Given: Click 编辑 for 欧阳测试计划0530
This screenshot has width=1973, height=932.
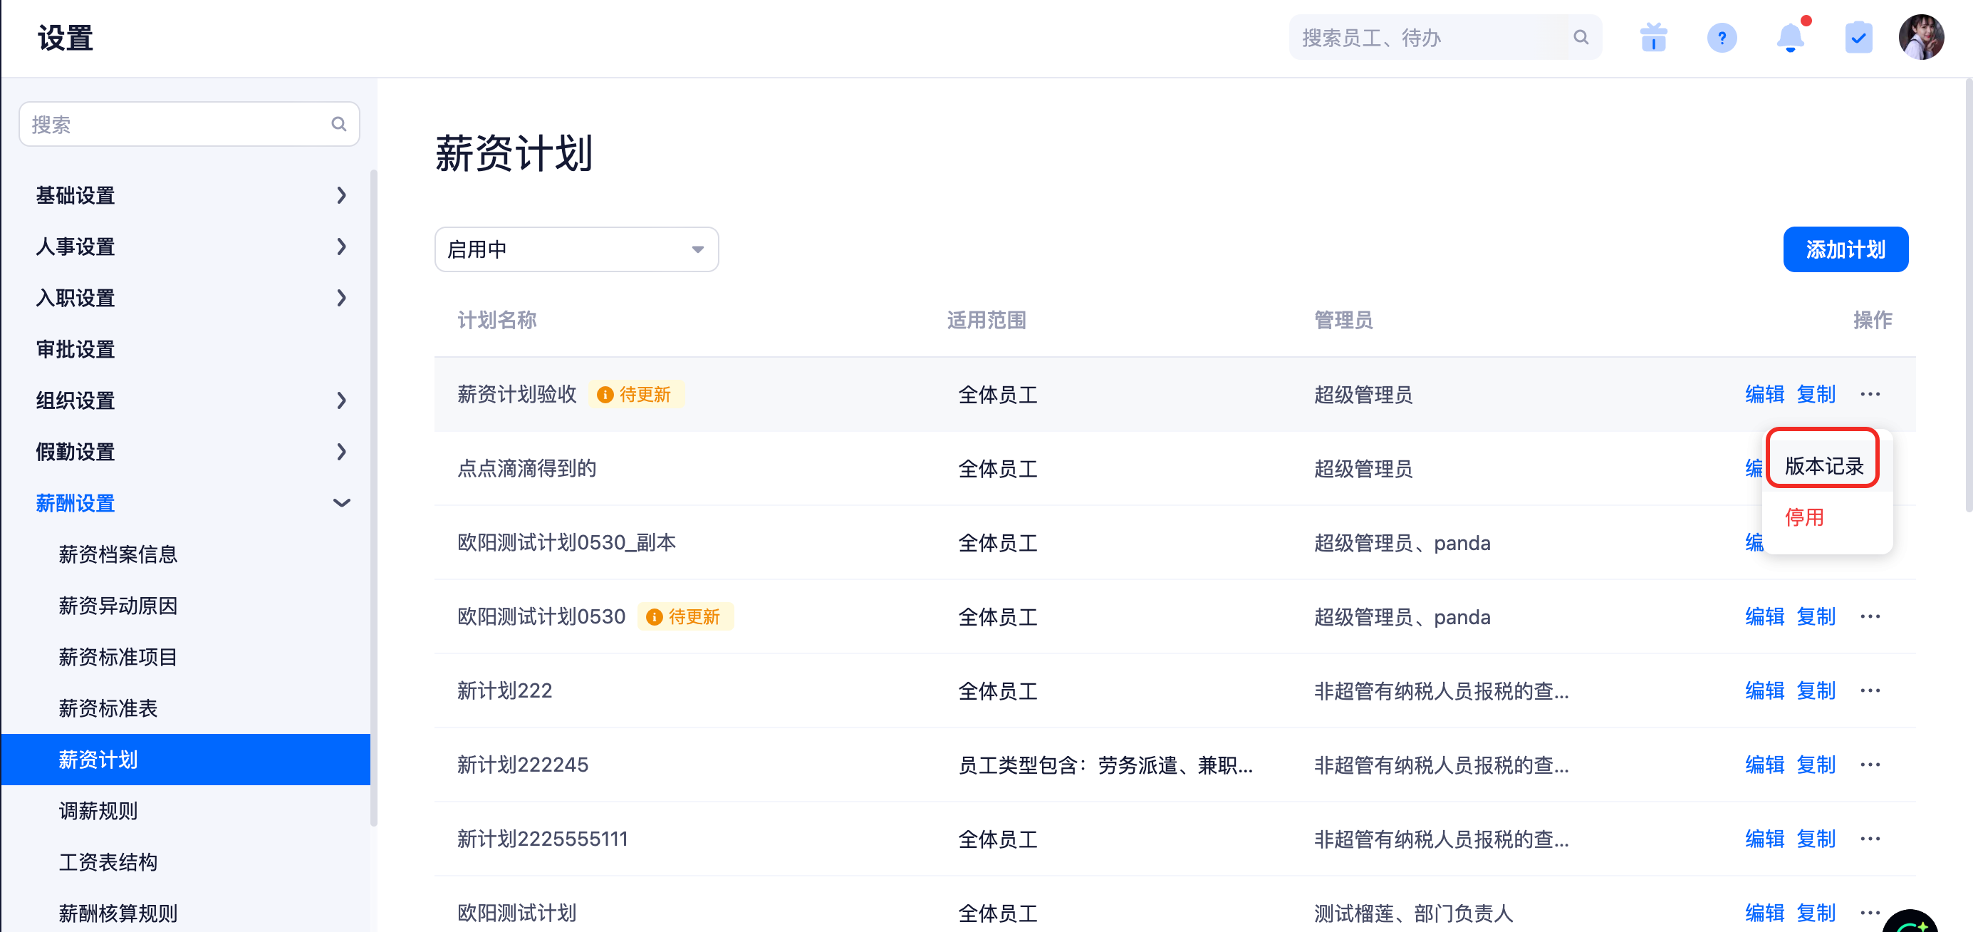Looking at the screenshot, I should pos(1765,616).
